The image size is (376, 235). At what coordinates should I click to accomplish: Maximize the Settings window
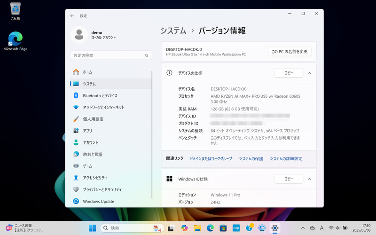coord(303,14)
